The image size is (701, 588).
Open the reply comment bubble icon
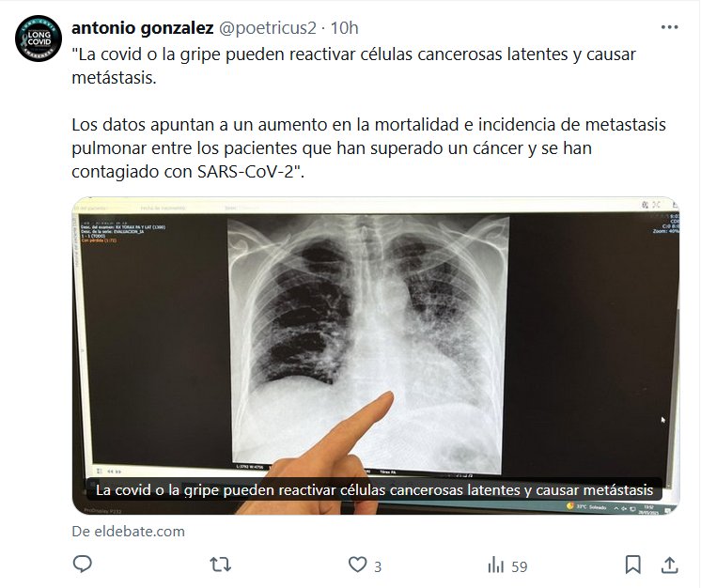point(83,565)
